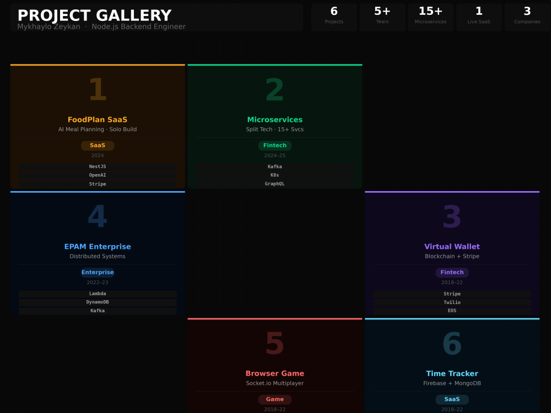Click the large number 2 on Microservices card
The width and height of the screenshot is (551, 413).
[x=275, y=90]
